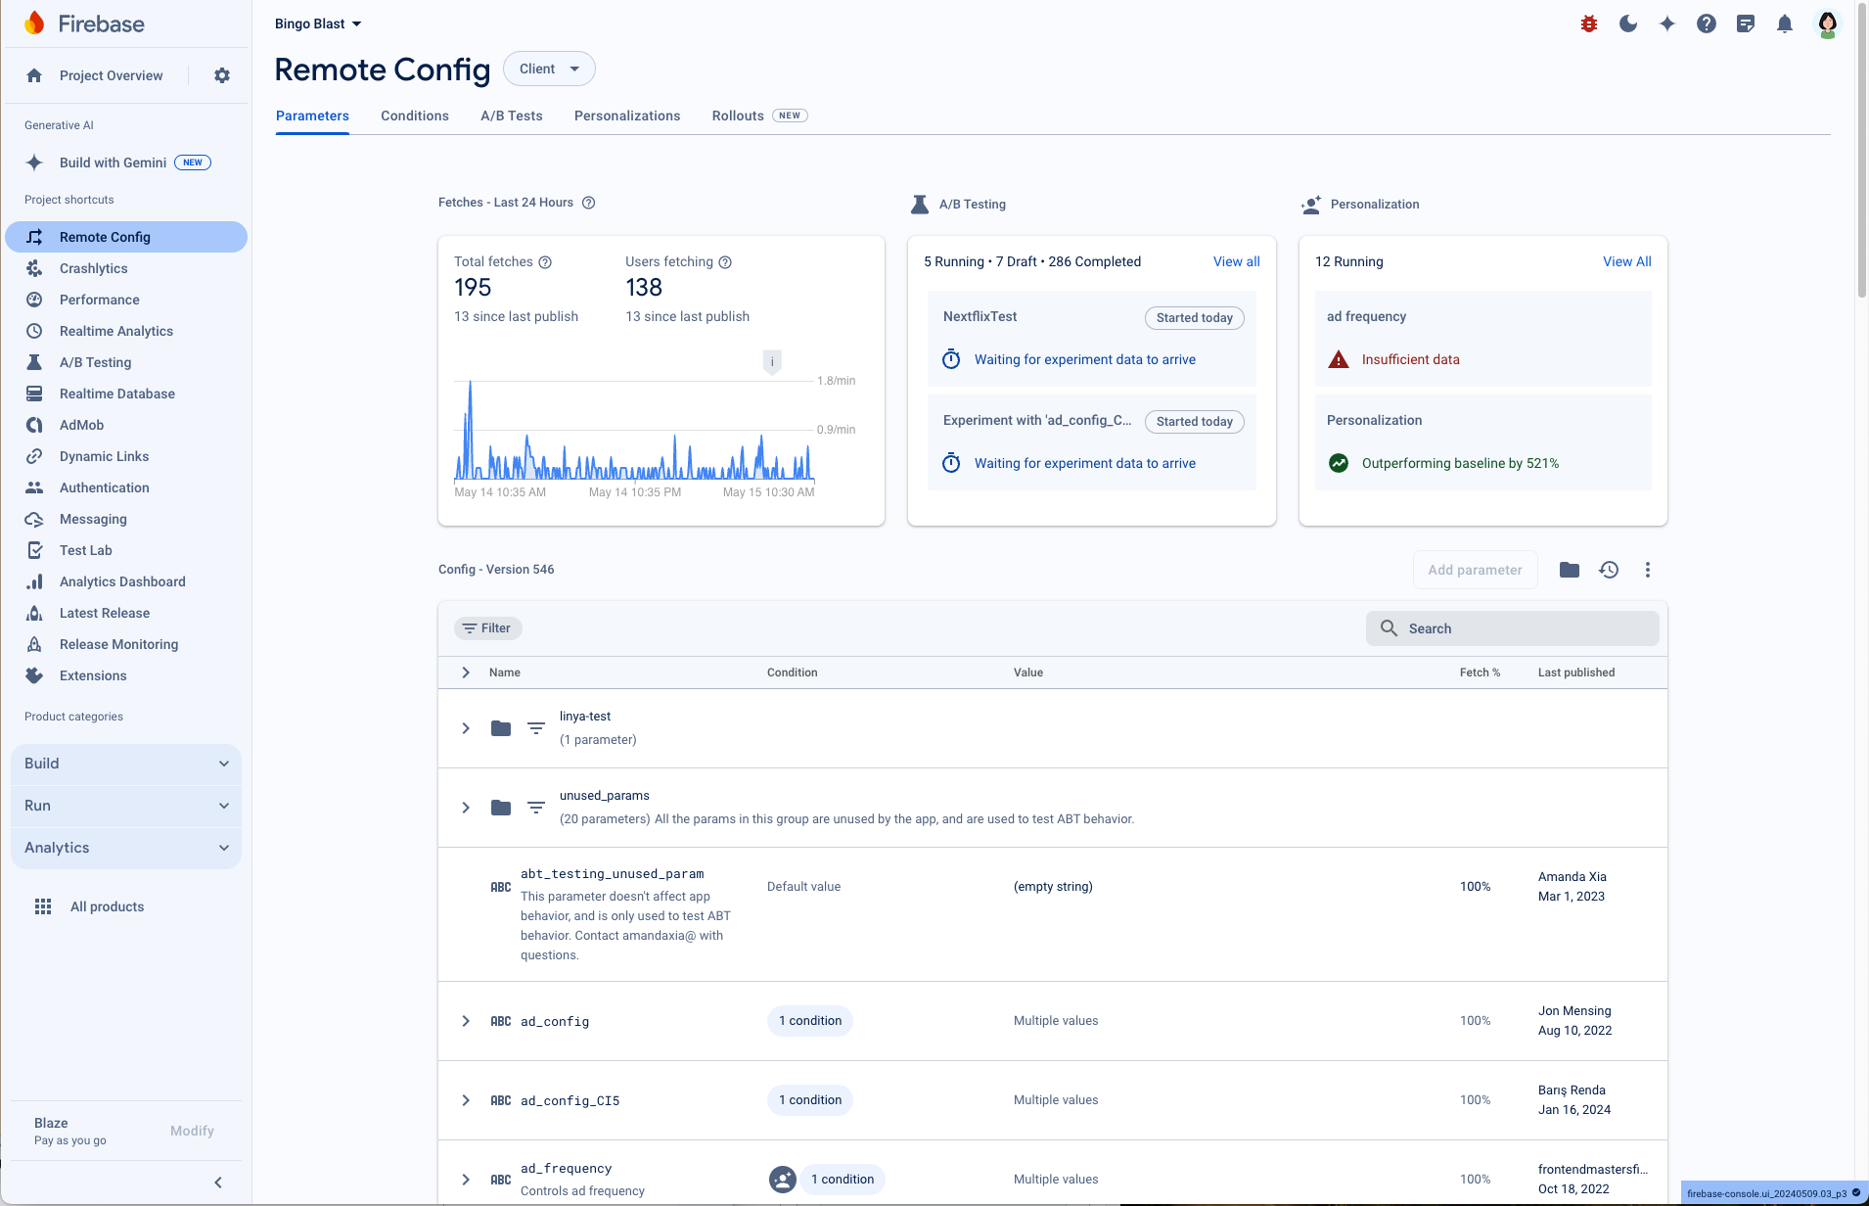The image size is (1869, 1206).
Task: Switch to the Rollouts tab
Action: [x=759, y=116]
